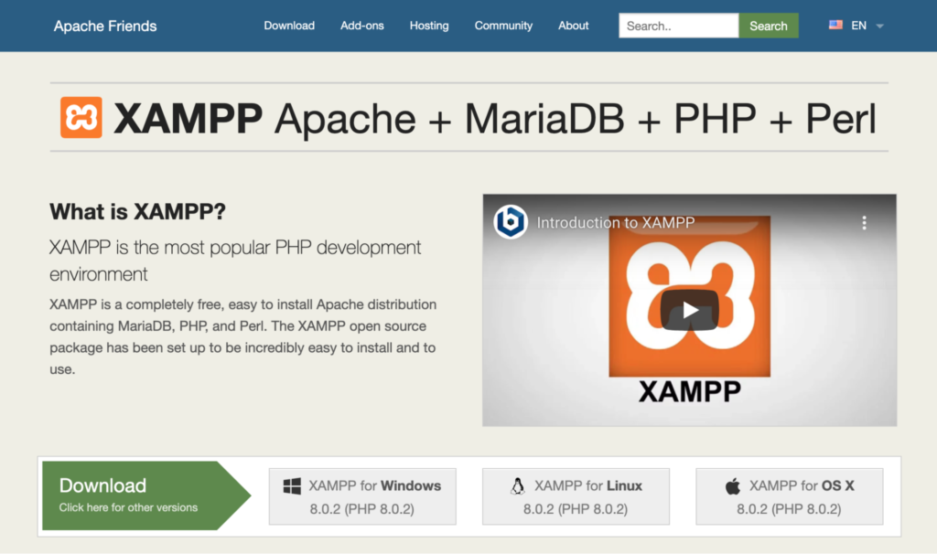Click the XAMPP video thumbnail caption text
The image size is (937, 554).
(690, 392)
